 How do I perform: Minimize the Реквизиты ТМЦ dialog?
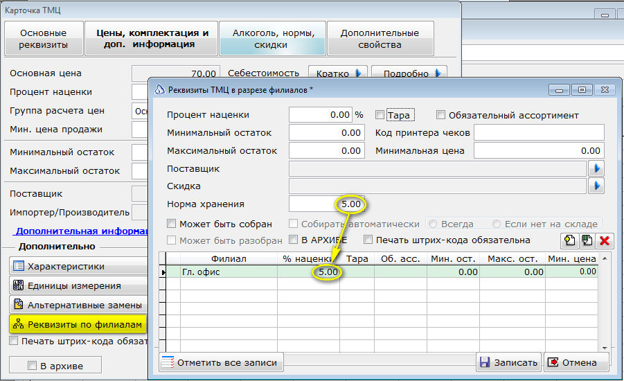tap(559, 89)
